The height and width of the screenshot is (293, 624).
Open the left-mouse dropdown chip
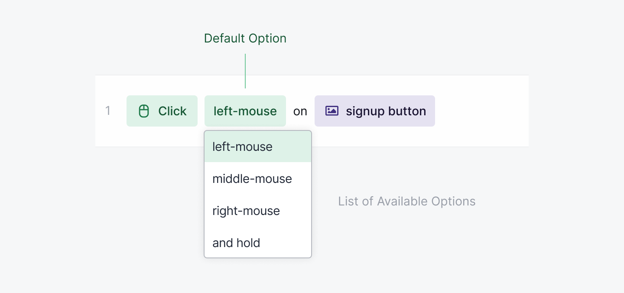click(x=245, y=111)
